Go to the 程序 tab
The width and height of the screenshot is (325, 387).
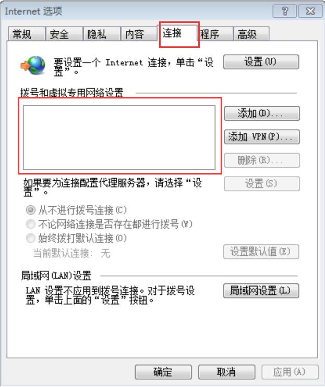[215, 34]
